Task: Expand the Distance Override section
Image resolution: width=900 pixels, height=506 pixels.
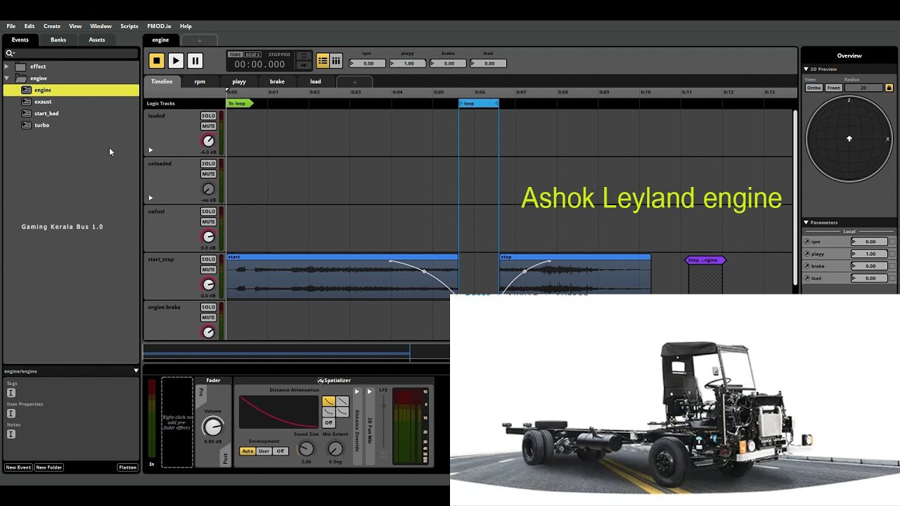Action: click(356, 391)
